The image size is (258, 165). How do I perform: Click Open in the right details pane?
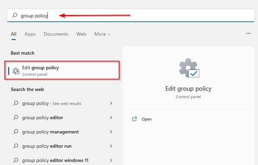coord(146,119)
